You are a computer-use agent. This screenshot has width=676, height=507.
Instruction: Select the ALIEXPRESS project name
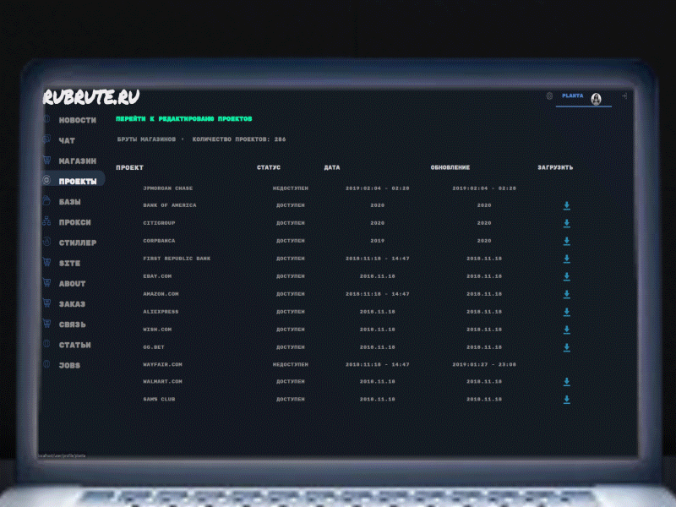(x=161, y=311)
